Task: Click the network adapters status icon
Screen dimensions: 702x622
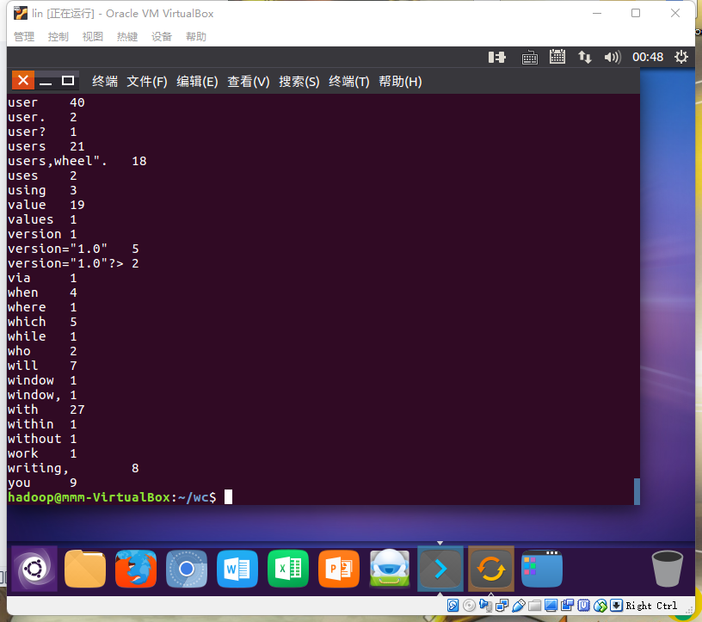Action: tap(502, 606)
